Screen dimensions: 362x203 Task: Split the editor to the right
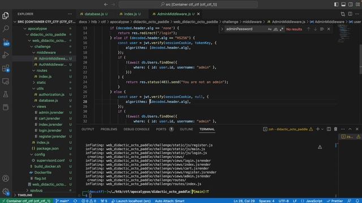pos(350,14)
